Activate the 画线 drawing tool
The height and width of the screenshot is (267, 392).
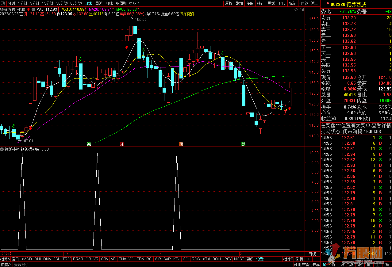click(x=271, y=3)
